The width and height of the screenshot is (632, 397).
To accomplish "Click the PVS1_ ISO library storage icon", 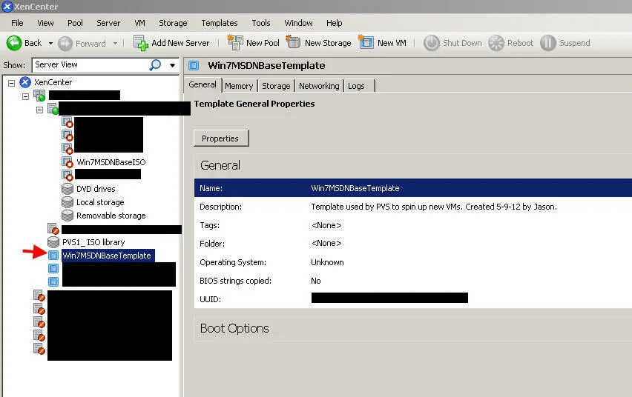I will coord(53,242).
